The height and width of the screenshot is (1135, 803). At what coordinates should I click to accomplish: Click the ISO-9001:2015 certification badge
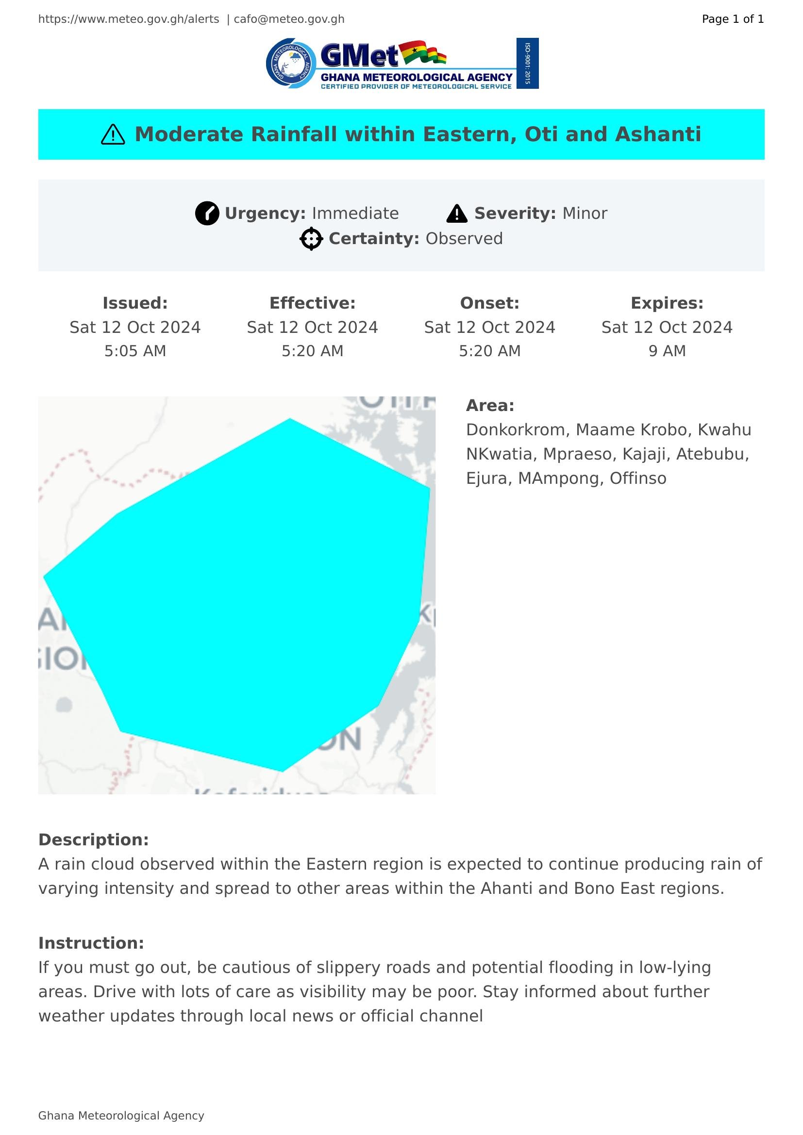click(x=527, y=63)
